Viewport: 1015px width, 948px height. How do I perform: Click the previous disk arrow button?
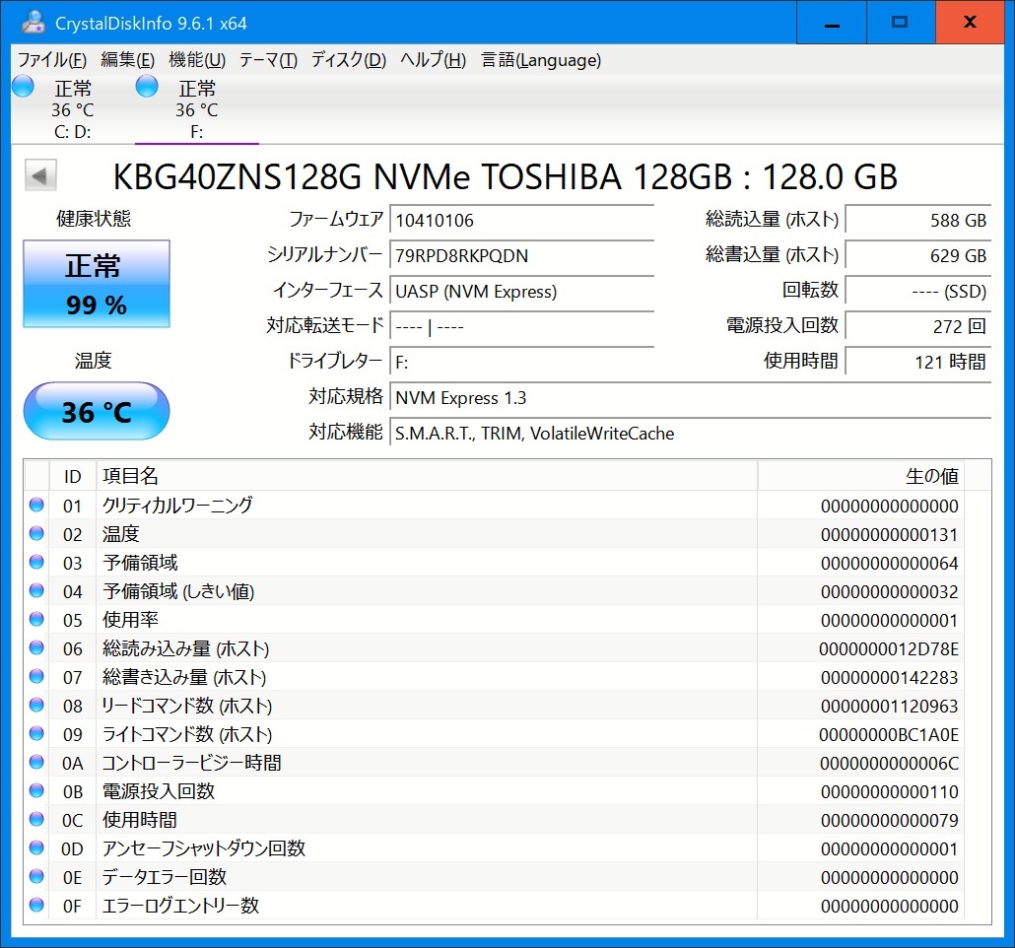[x=40, y=175]
